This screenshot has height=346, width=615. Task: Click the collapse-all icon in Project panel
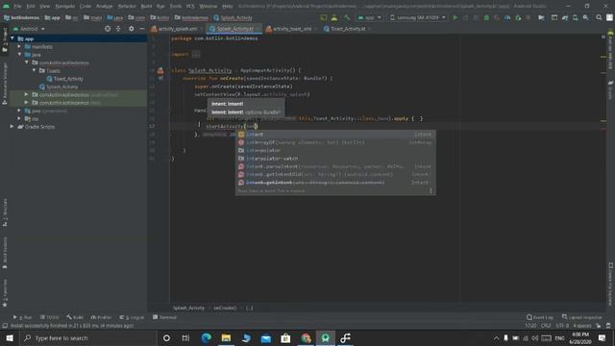point(118,29)
